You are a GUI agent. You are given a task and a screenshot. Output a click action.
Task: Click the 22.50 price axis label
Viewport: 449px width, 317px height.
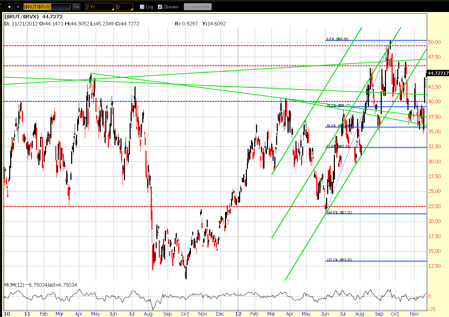pos(434,206)
